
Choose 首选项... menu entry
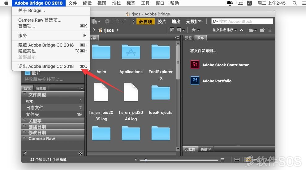click(x=51, y=26)
